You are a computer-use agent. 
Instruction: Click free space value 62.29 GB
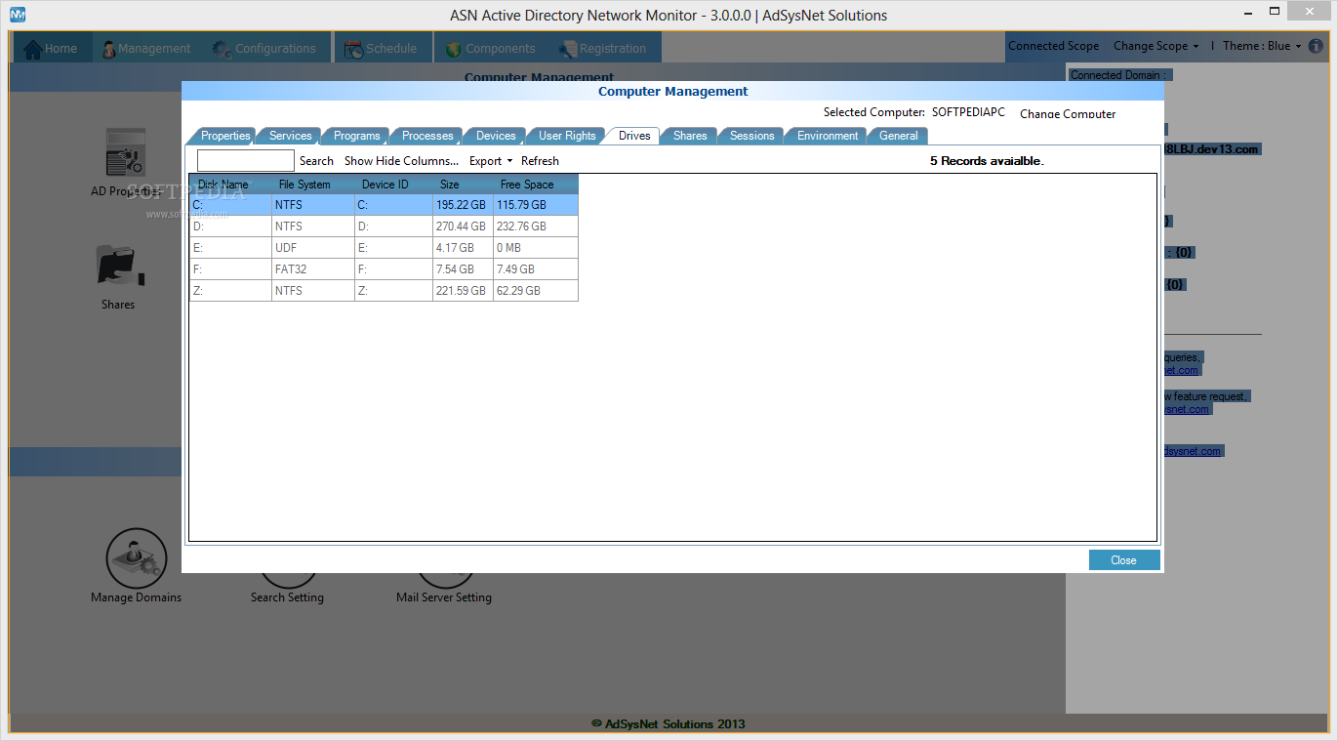coord(536,291)
